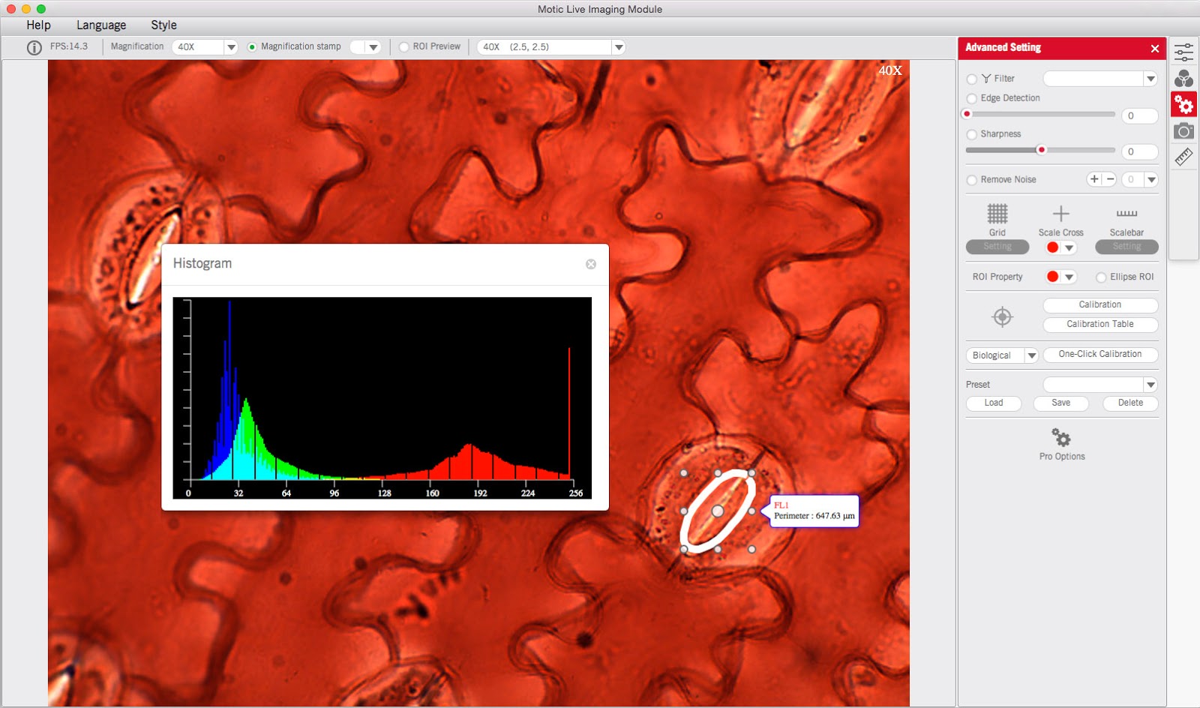Toggle the Scalebar overlay icon

[x=1126, y=212]
